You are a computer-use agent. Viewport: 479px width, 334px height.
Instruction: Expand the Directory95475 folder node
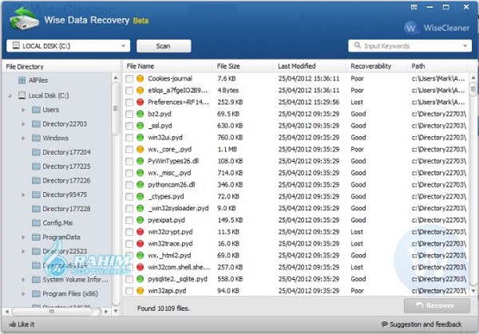pyautogui.click(x=23, y=195)
